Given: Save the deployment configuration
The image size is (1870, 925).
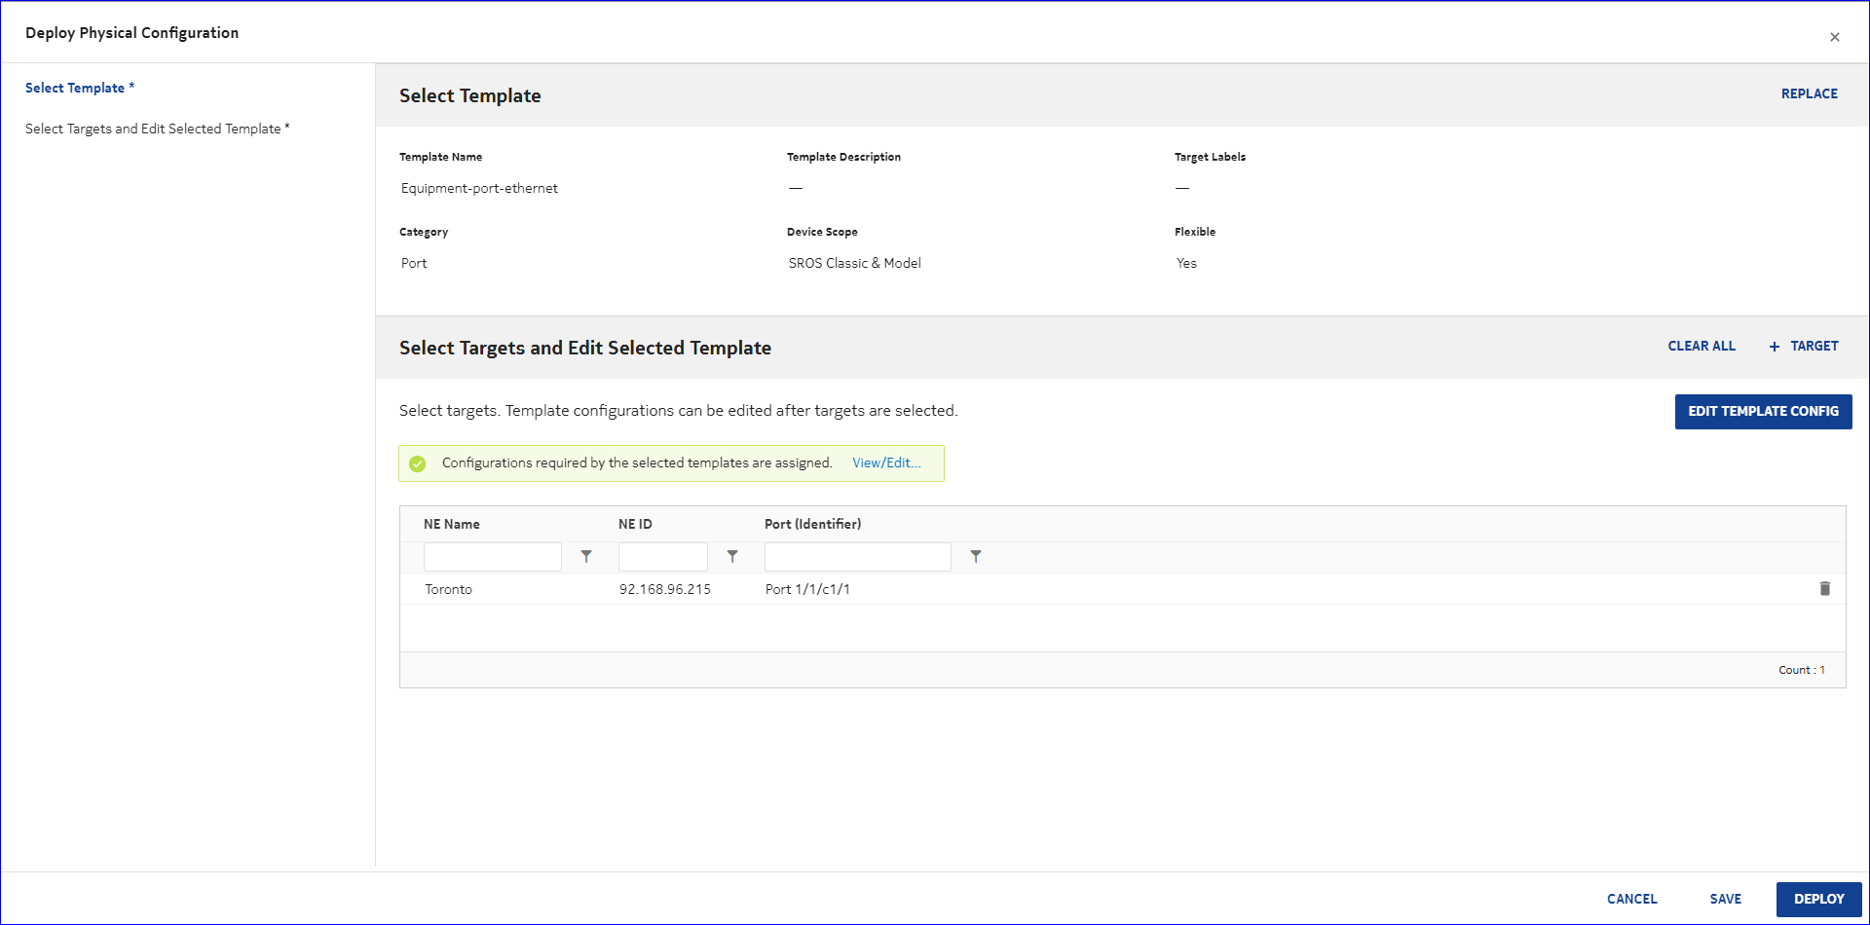Looking at the screenshot, I should pyautogui.click(x=1725, y=900).
